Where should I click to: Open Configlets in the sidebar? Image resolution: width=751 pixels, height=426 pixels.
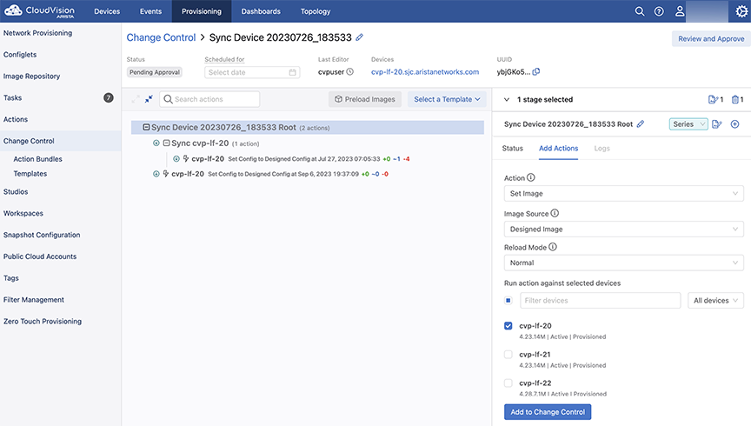(20, 55)
